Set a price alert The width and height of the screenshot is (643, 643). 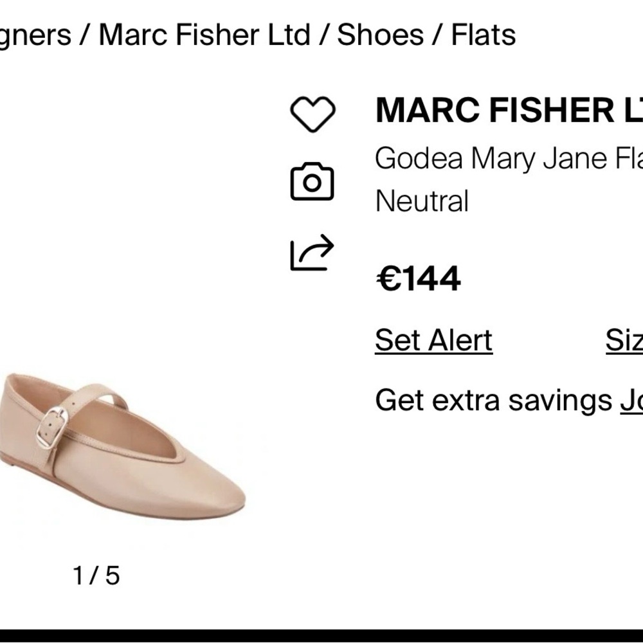pyautogui.click(x=434, y=340)
